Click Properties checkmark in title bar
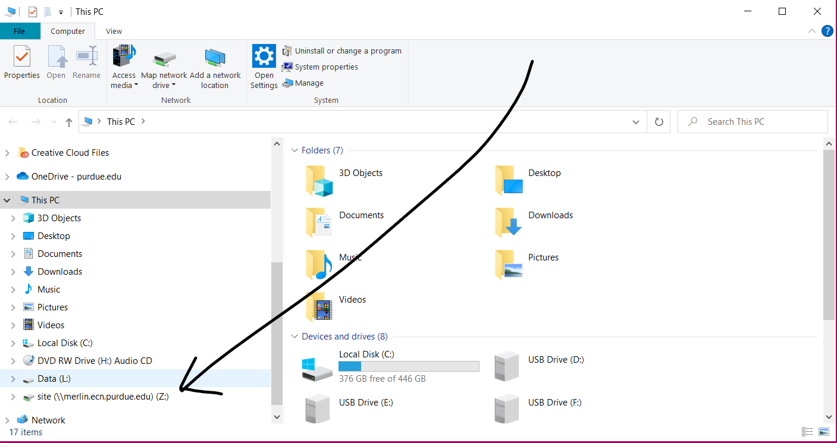 pos(33,11)
